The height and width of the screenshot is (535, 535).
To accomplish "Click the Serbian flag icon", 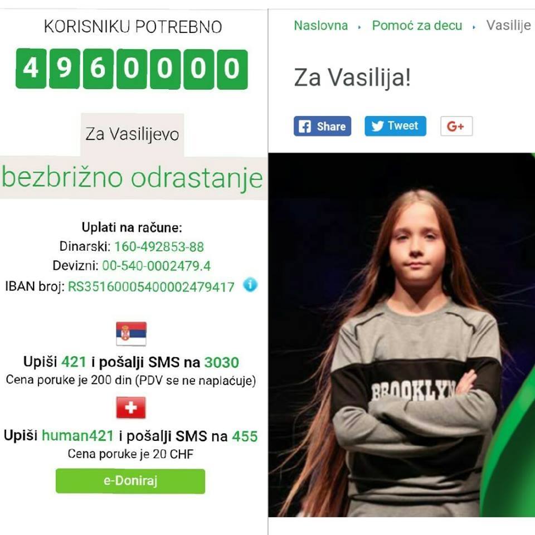I will click(x=132, y=334).
